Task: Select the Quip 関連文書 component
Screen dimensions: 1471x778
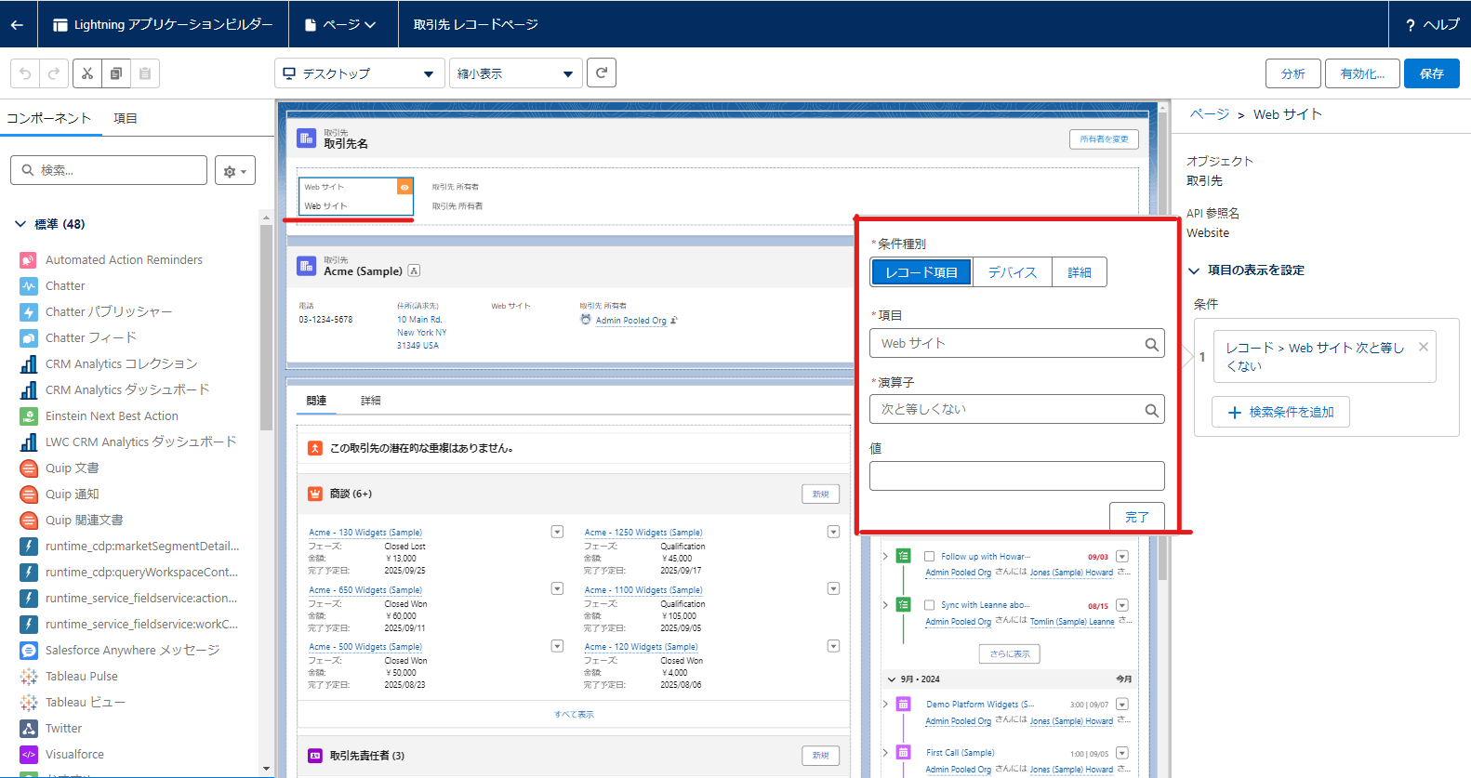Action: tap(84, 521)
